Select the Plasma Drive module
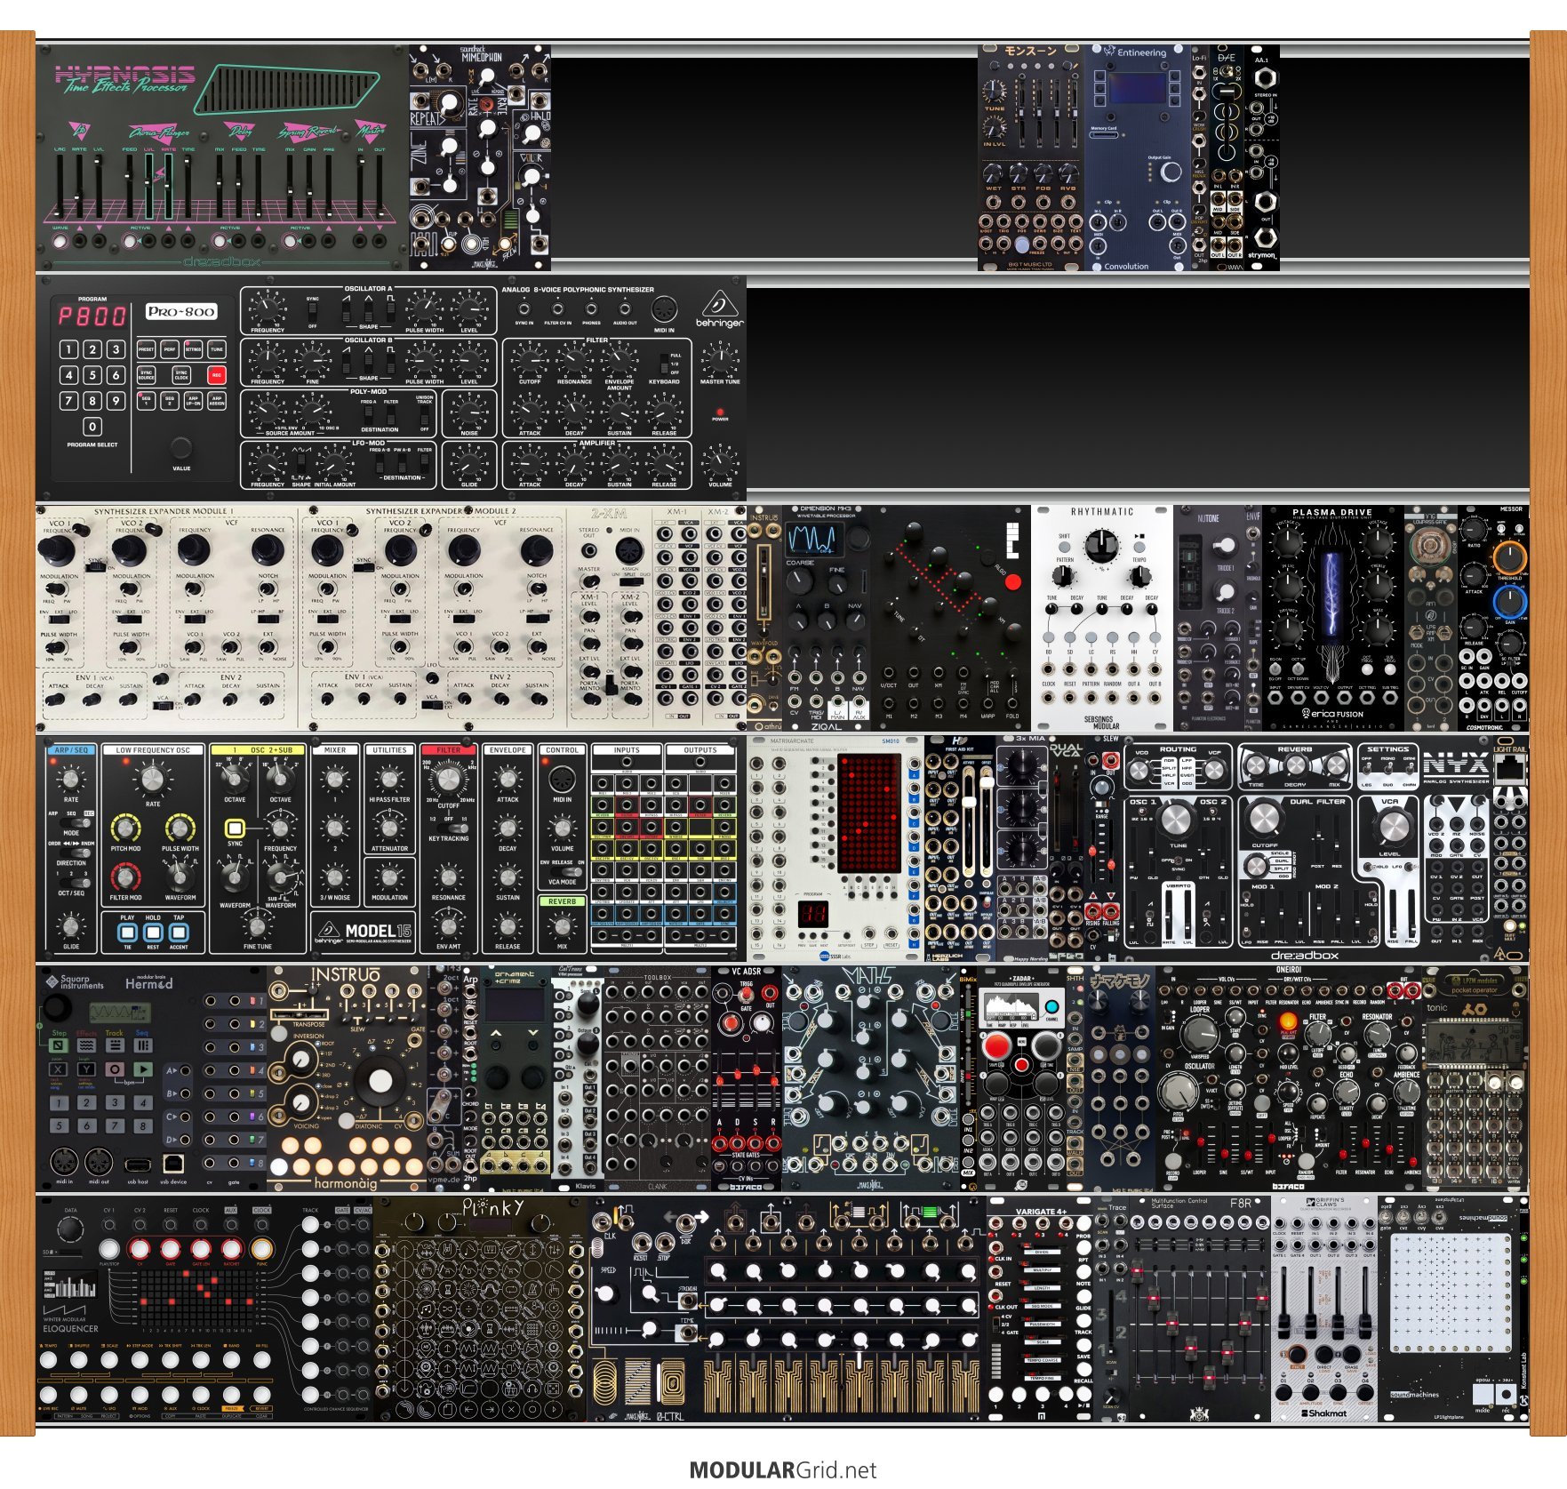1567x1489 pixels. [1333, 619]
